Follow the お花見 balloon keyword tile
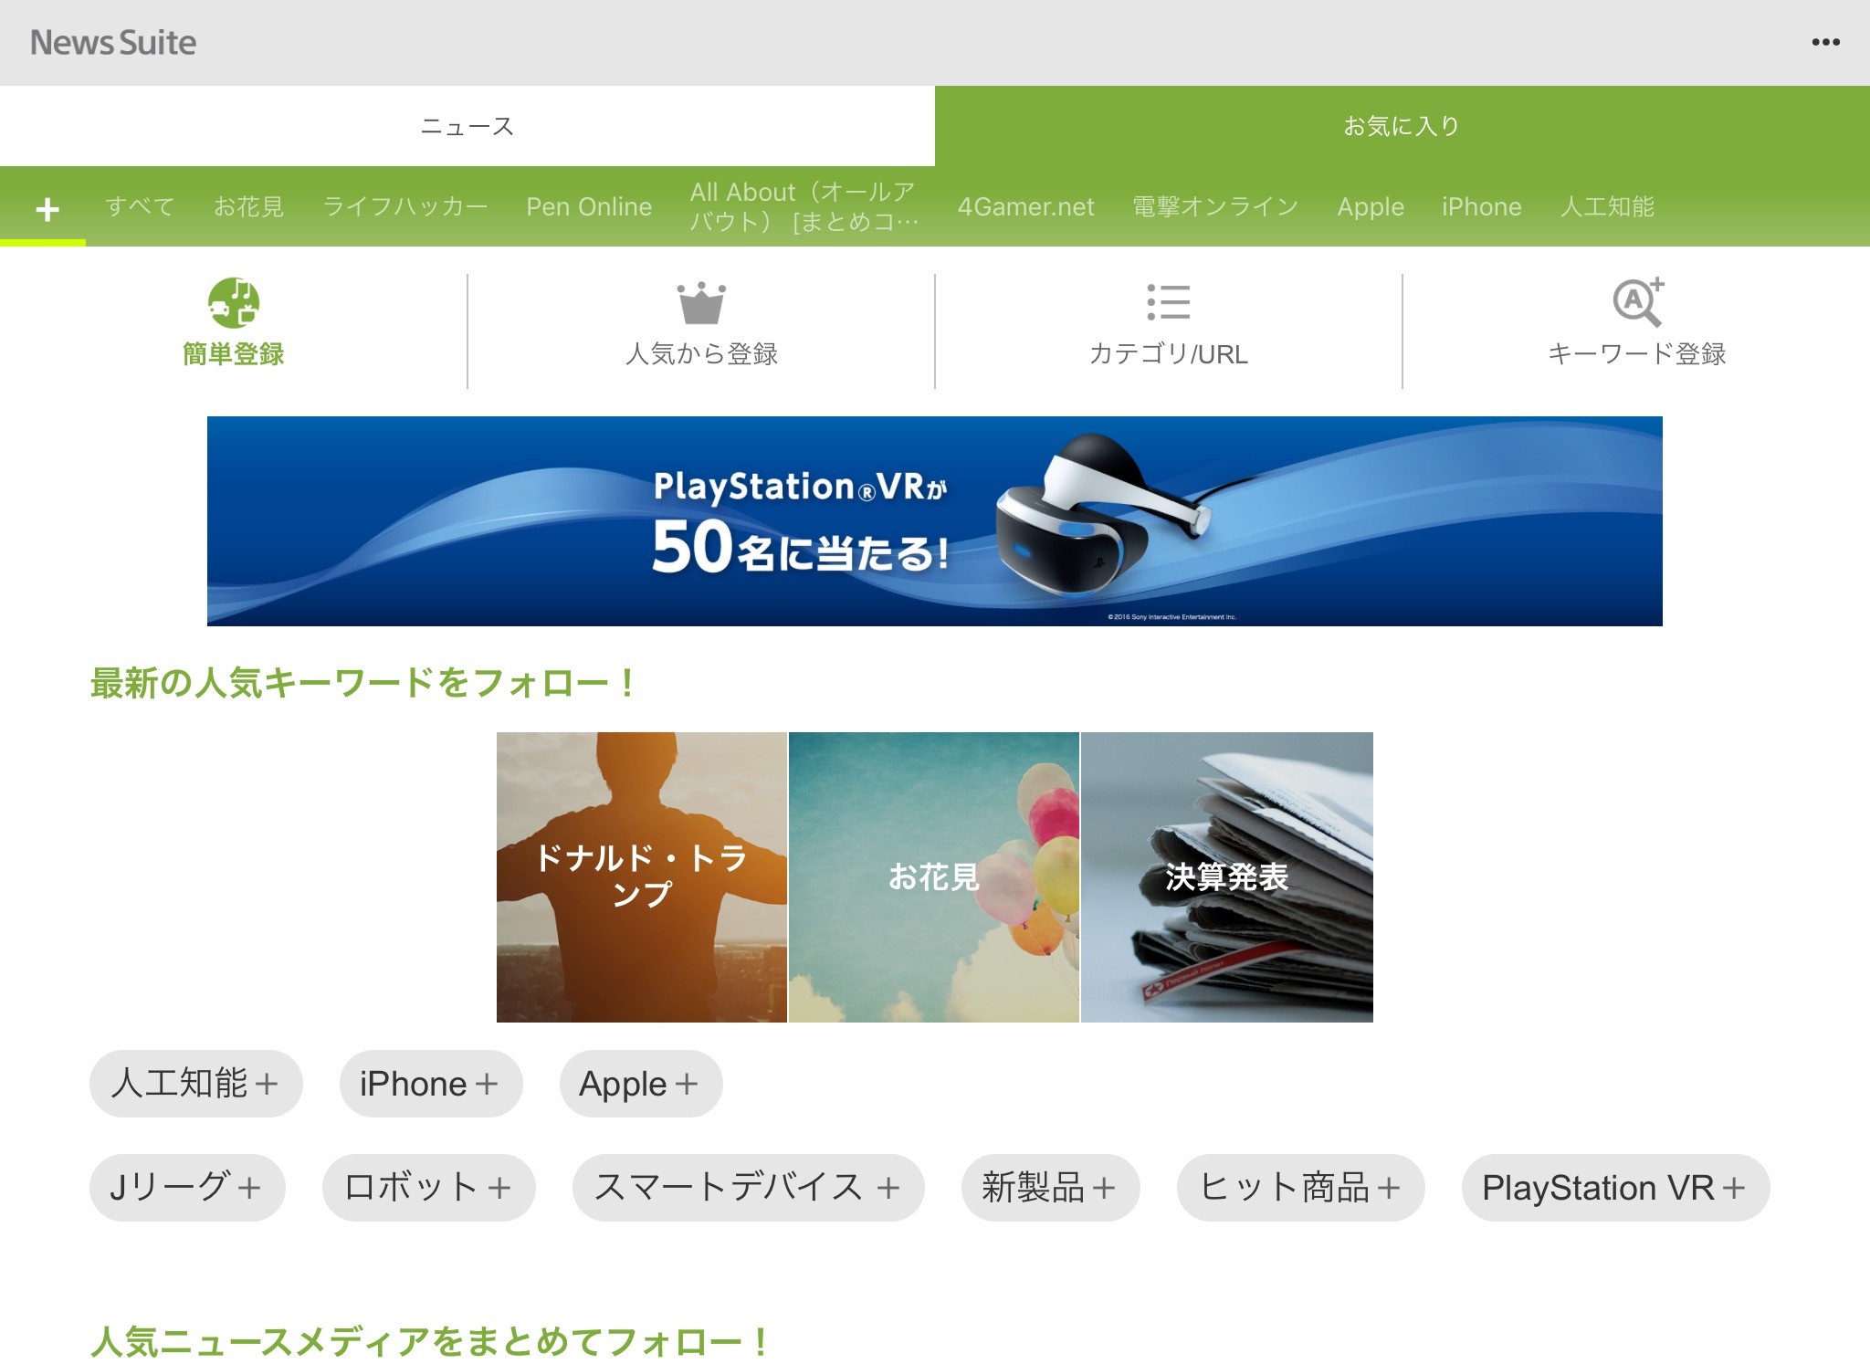This screenshot has height=1364, width=1870. pos(933,877)
